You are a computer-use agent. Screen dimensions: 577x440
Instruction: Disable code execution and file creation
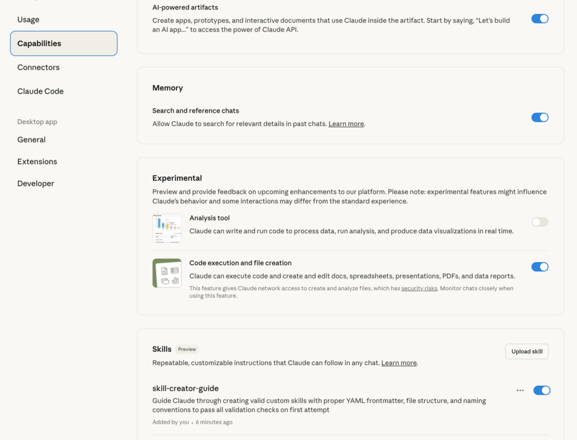click(539, 266)
